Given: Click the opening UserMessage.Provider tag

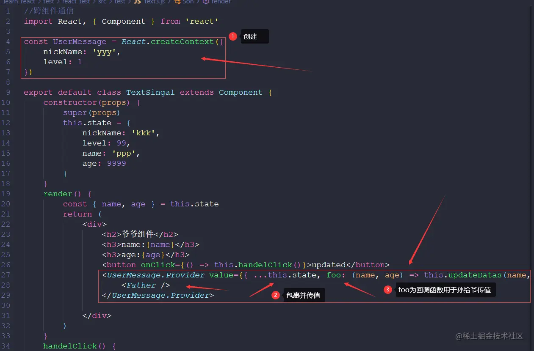Looking at the screenshot, I should [153, 275].
